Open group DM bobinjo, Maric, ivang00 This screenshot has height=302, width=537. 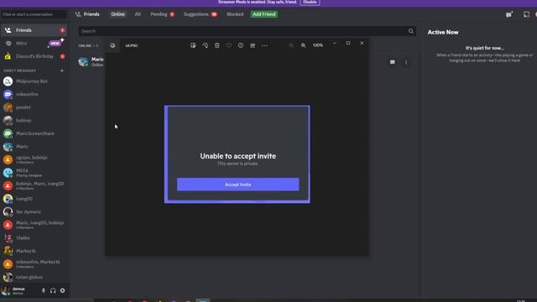point(34,185)
